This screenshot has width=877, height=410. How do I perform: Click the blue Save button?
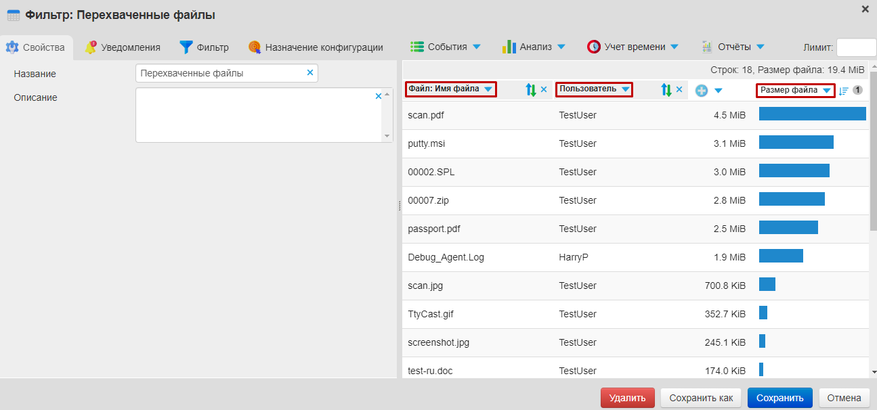point(779,398)
